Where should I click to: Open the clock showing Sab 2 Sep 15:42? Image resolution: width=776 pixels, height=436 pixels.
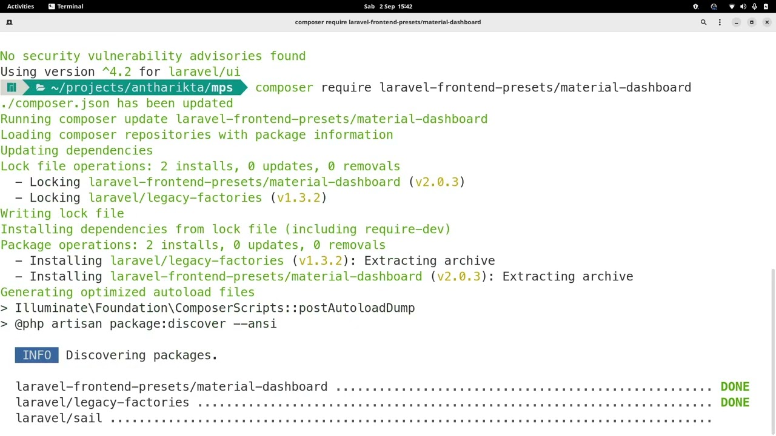pos(388,6)
